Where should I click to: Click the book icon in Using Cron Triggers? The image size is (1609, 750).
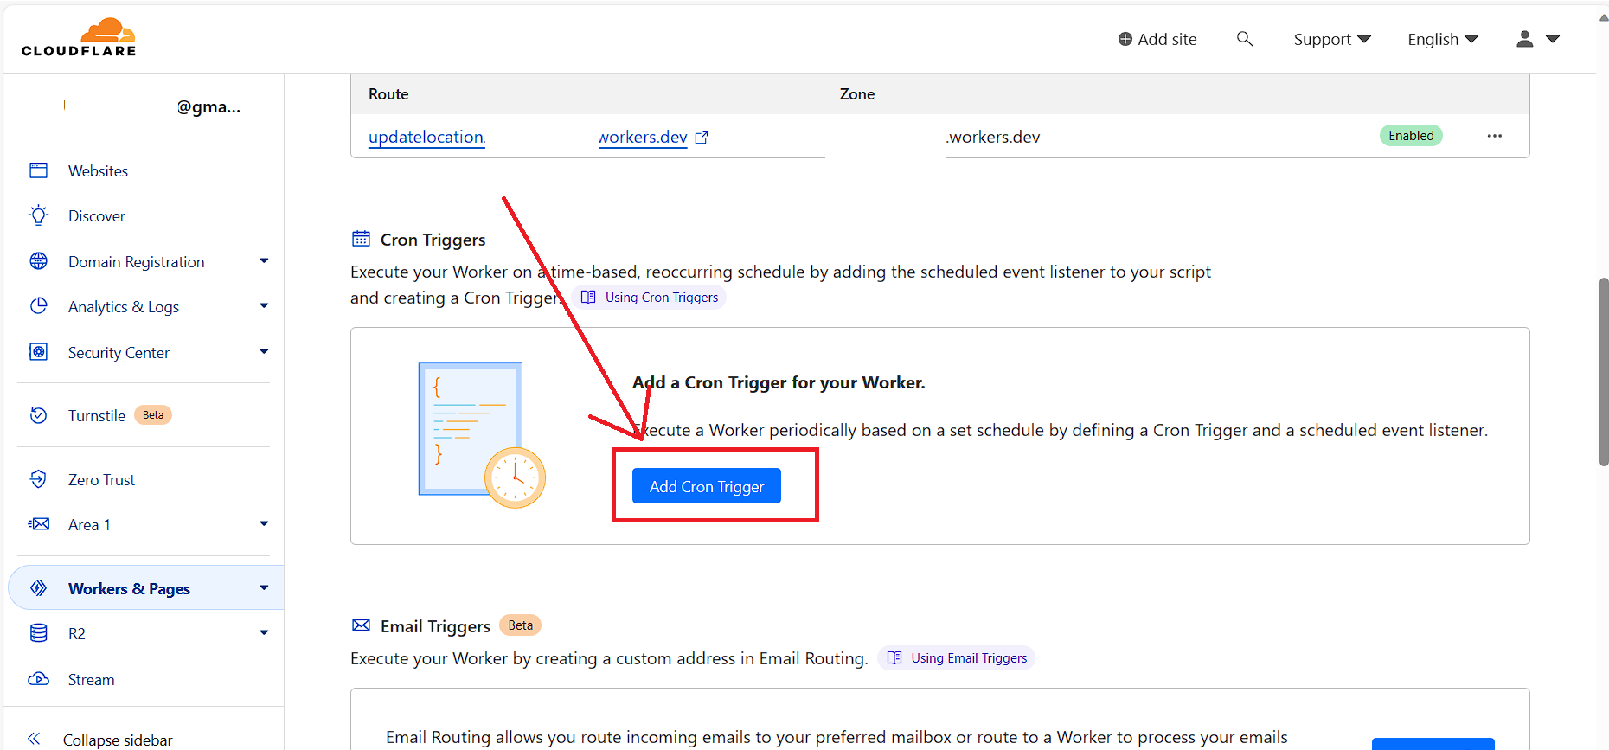pyautogui.click(x=588, y=298)
